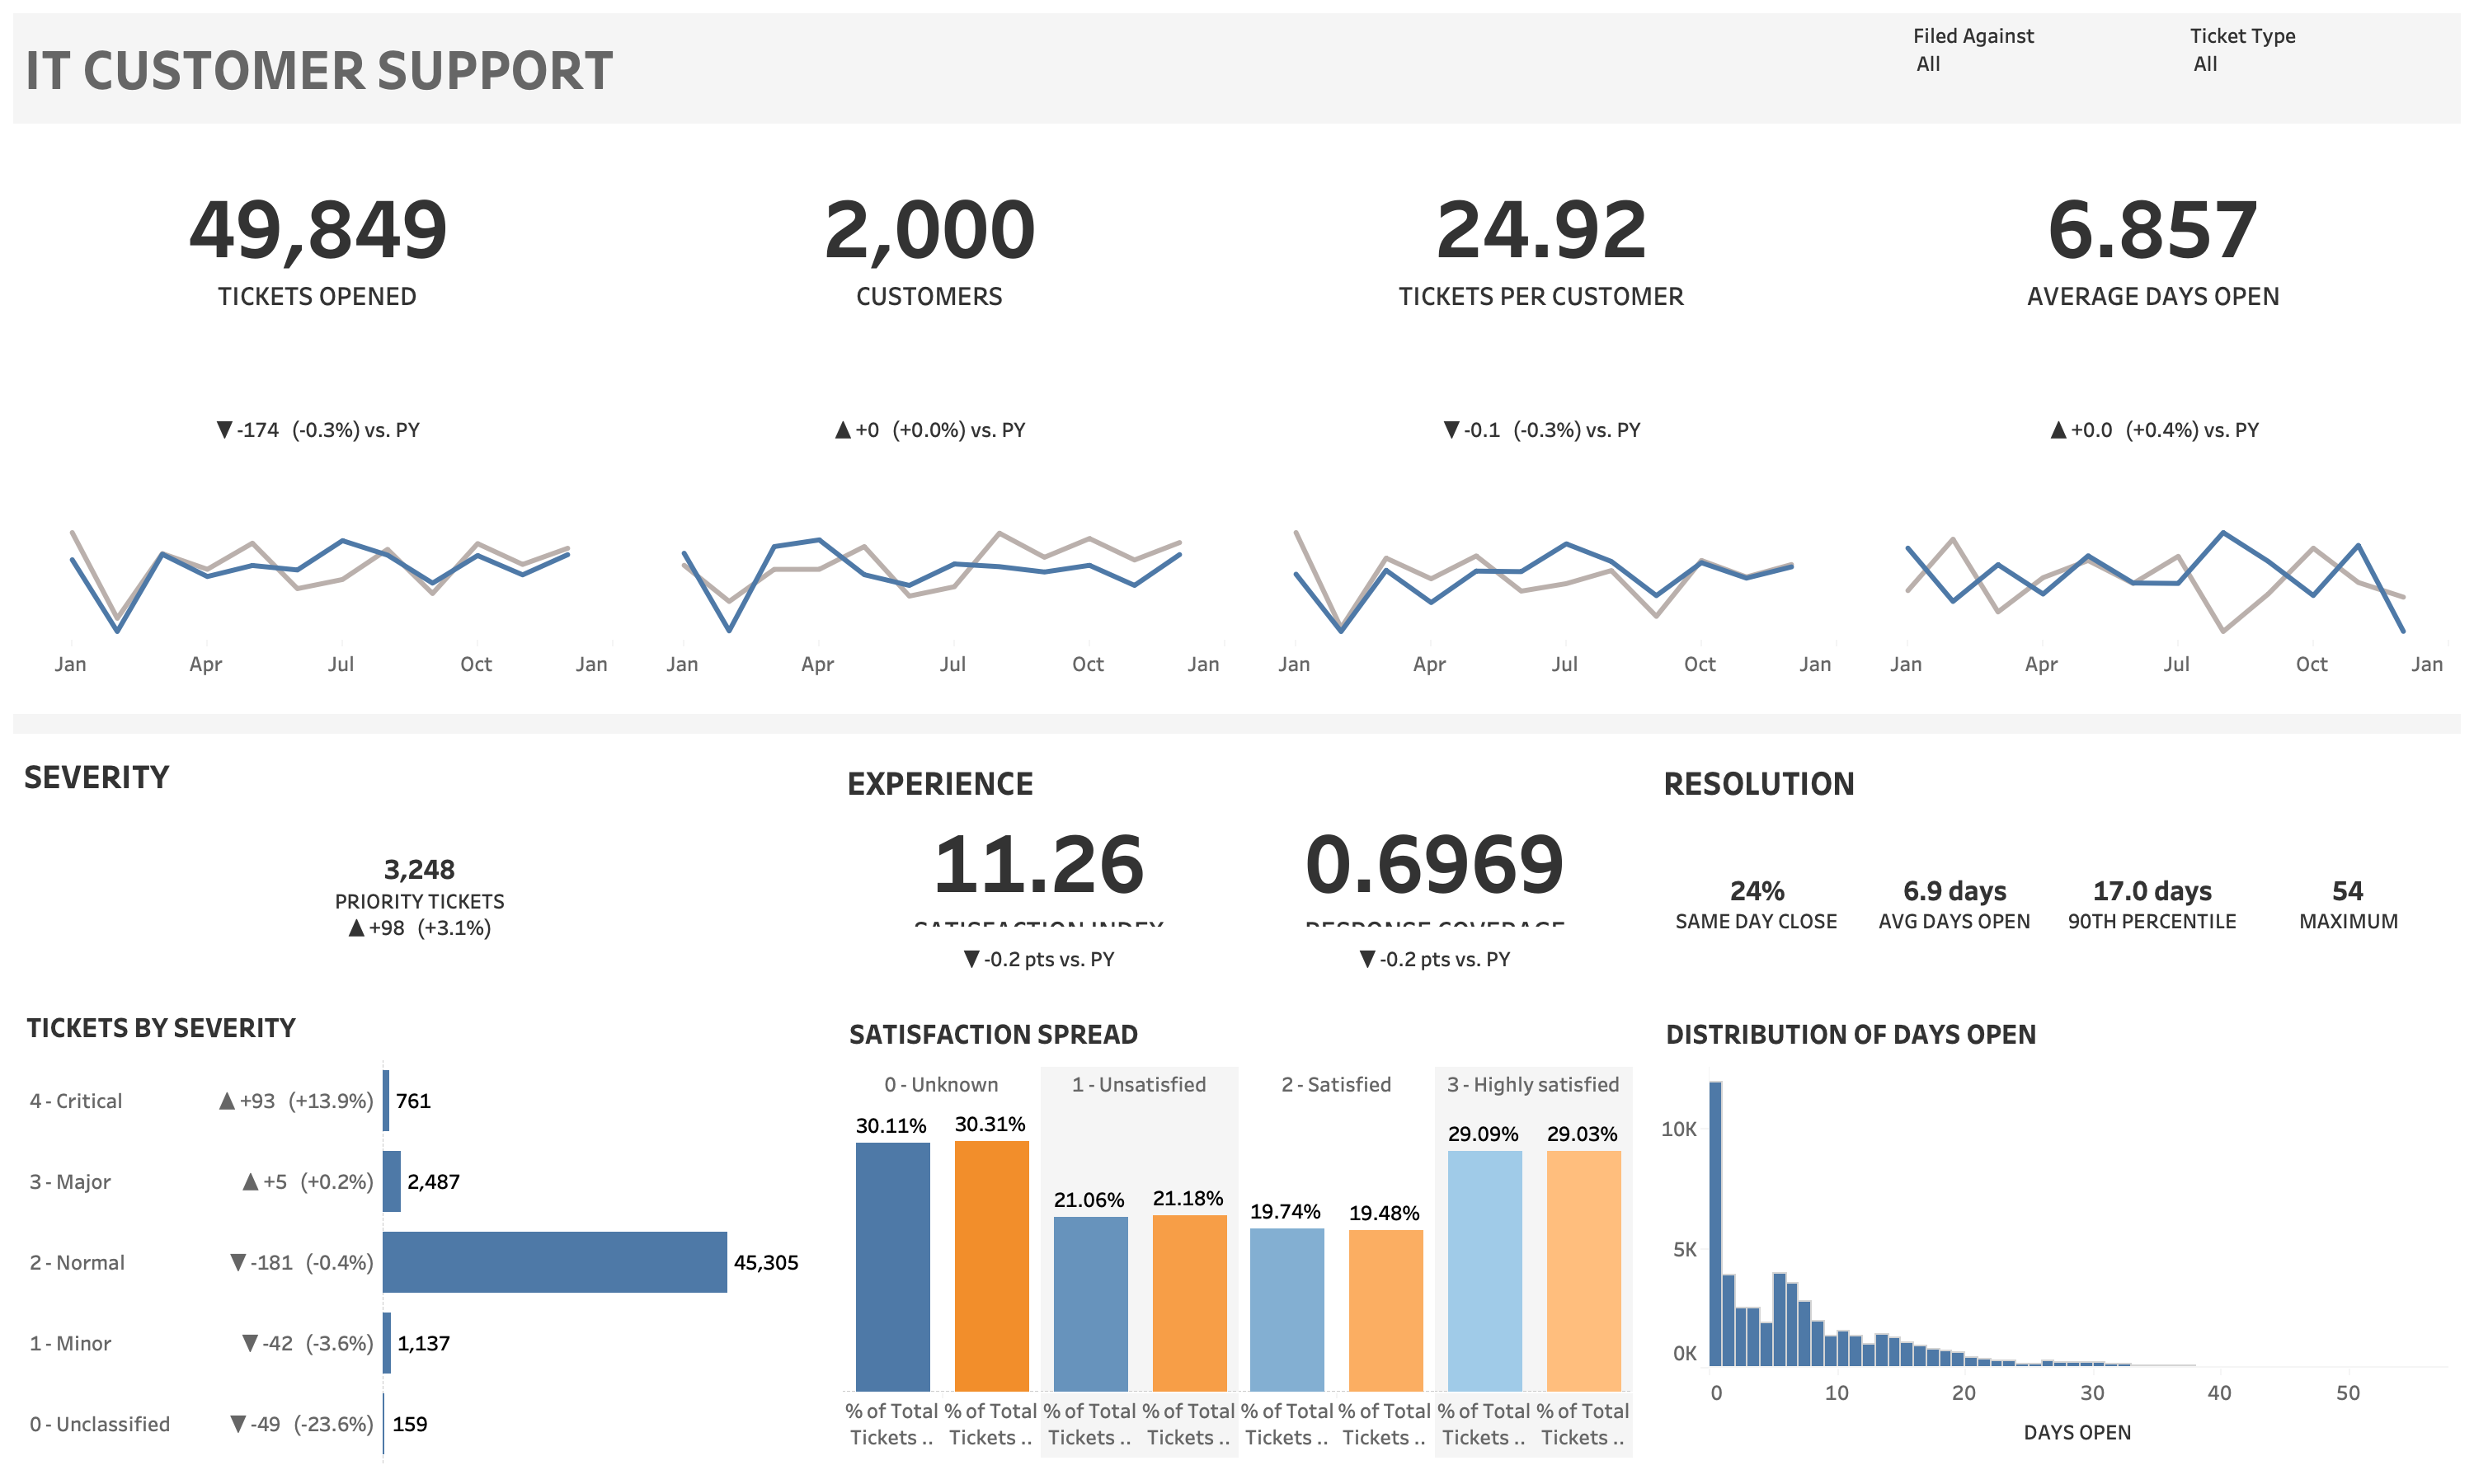2474x1484 pixels.
Task: Select the -174 (-0.3%) vs. PY indicator
Action: (318, 430)
